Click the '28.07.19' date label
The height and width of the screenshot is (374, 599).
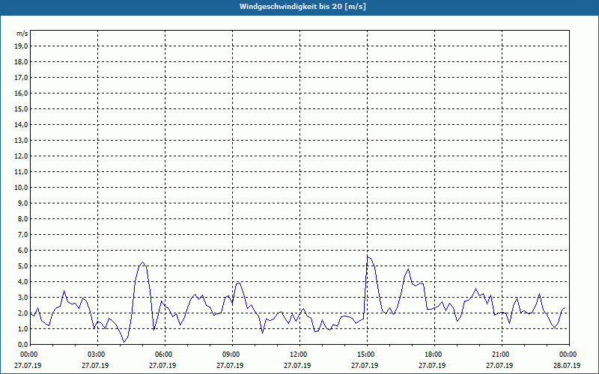pos(567,365)
